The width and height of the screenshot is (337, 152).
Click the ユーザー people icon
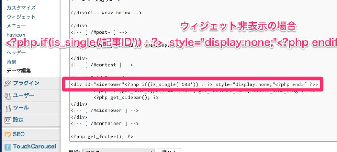pyautogui.click(x=8, y=96)
